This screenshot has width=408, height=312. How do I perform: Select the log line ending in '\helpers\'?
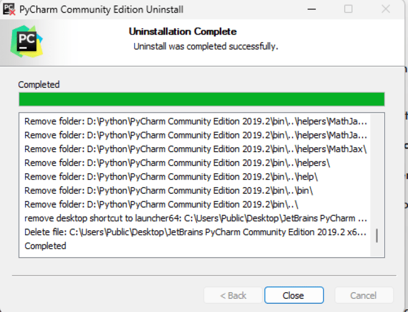[177, 163]
